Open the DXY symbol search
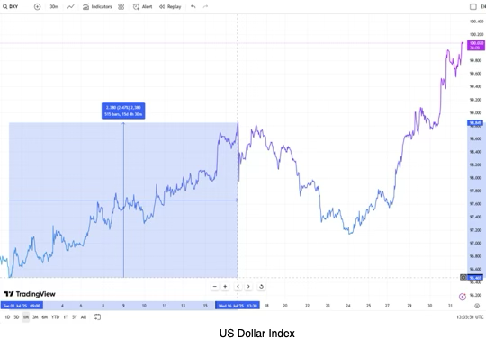The width and height of the screenshot is (486, 347). [11, 6]
